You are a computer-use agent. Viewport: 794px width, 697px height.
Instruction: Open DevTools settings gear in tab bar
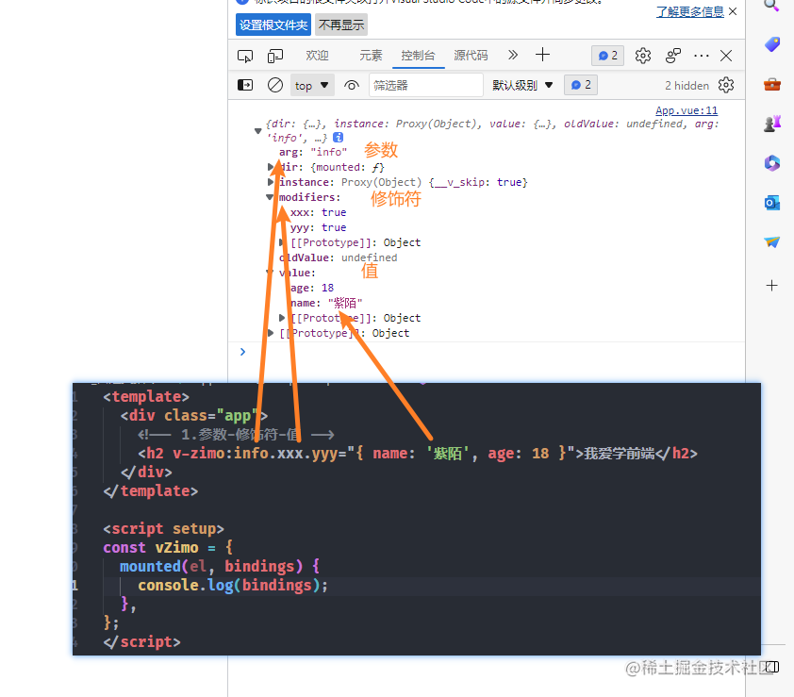(643, 56)
